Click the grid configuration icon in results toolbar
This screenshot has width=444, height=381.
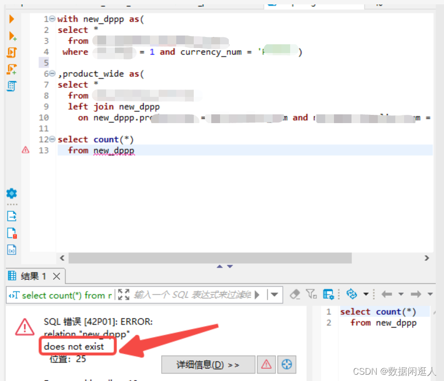[329, 294]
